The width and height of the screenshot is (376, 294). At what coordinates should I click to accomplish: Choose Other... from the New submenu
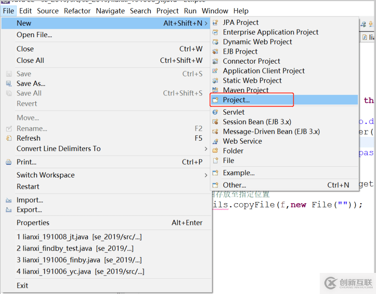pyautogui.click(x=234, y=185)
